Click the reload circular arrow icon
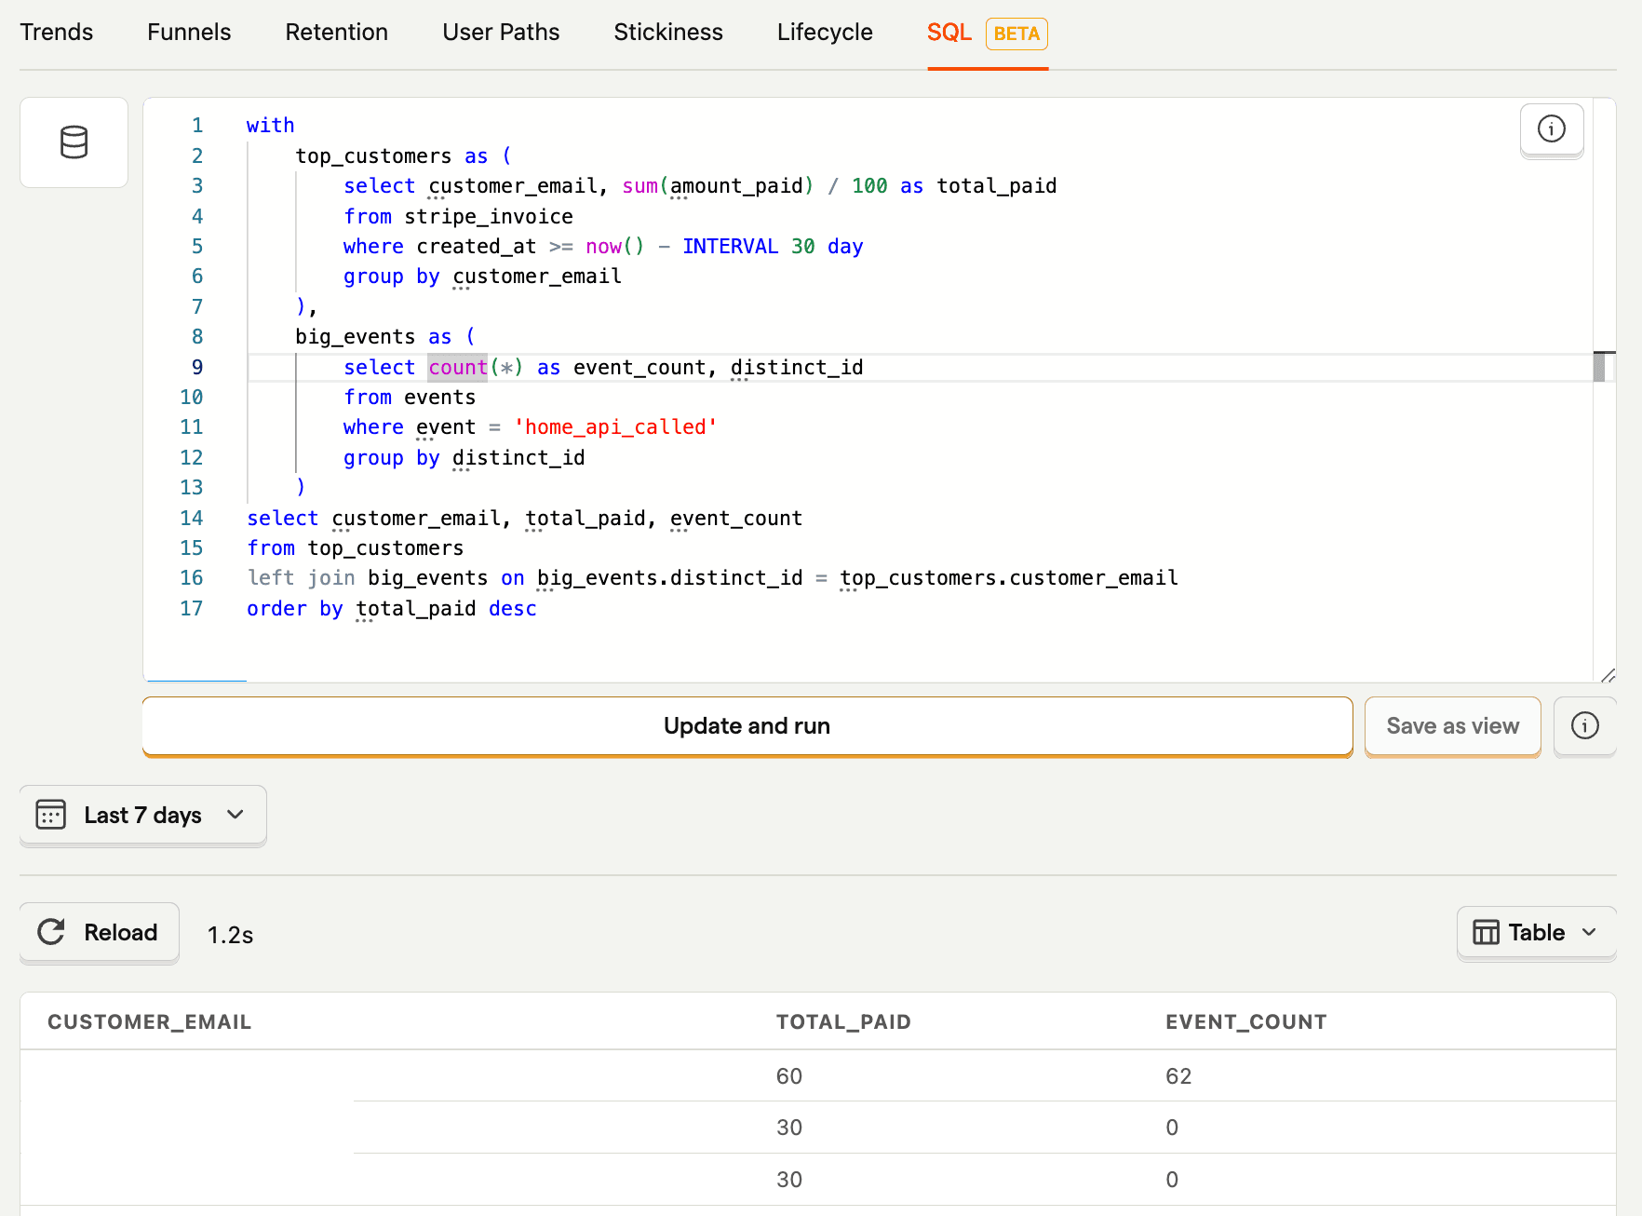1642x1216 pixels. click(51, 932)
